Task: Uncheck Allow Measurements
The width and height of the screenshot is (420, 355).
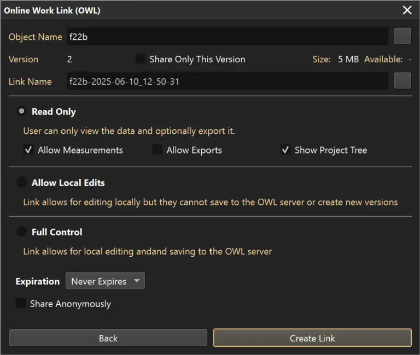Action: [x=28, y=150]
